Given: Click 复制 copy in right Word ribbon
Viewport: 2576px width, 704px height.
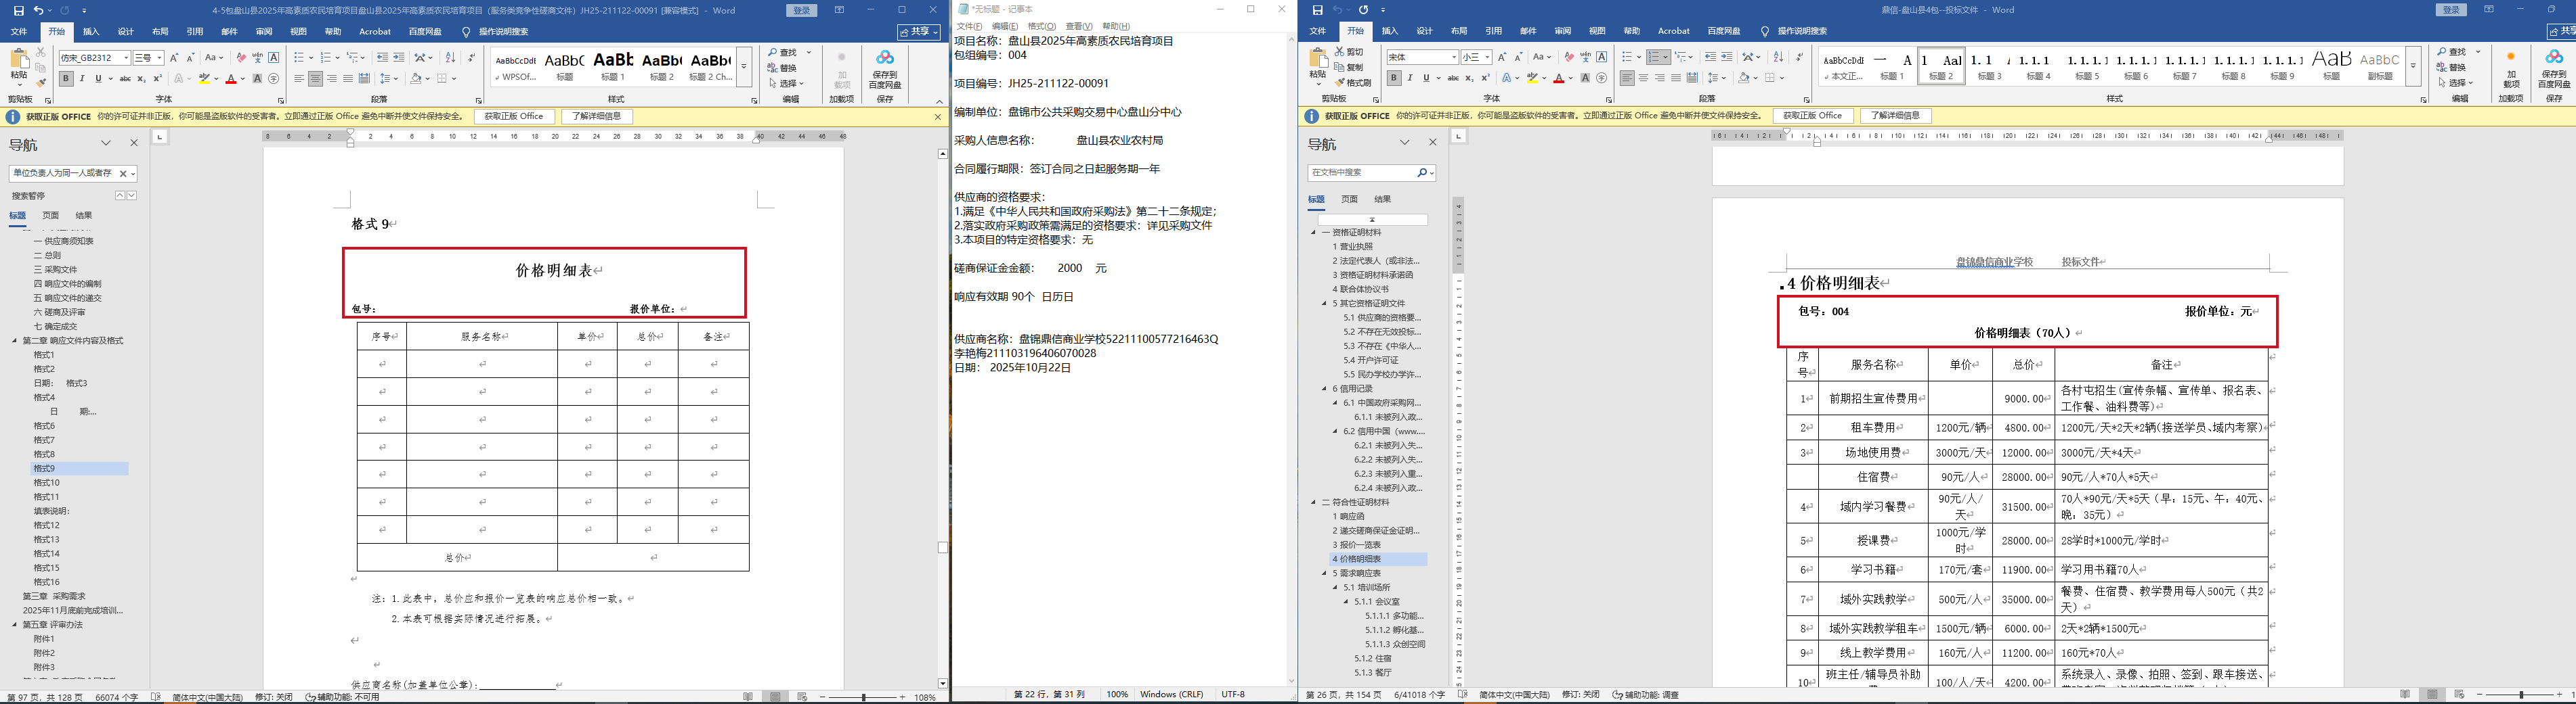Looking at the screenshot, I should [1349, 67].
